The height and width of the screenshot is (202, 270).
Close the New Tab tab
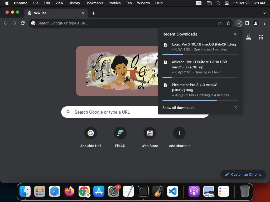83,13
